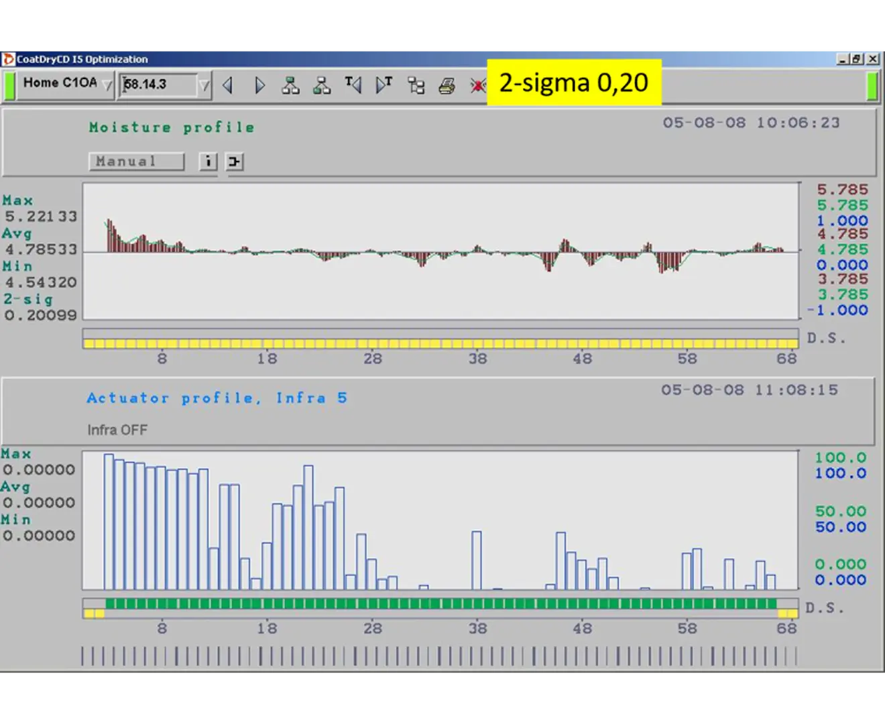Click the Actuator profile, Infra 5 title

point(217,398)
